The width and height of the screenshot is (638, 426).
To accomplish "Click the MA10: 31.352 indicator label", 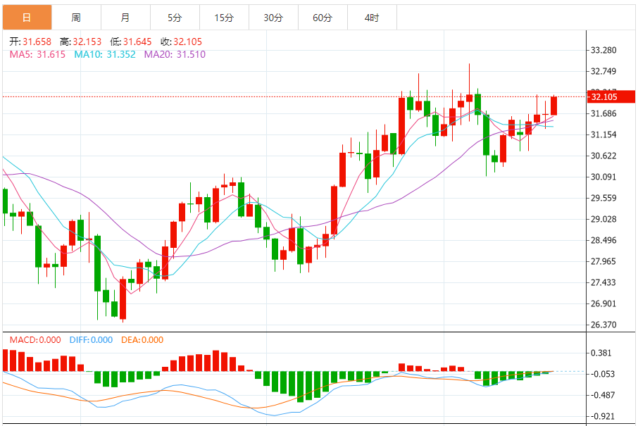I will click(104, 54).
